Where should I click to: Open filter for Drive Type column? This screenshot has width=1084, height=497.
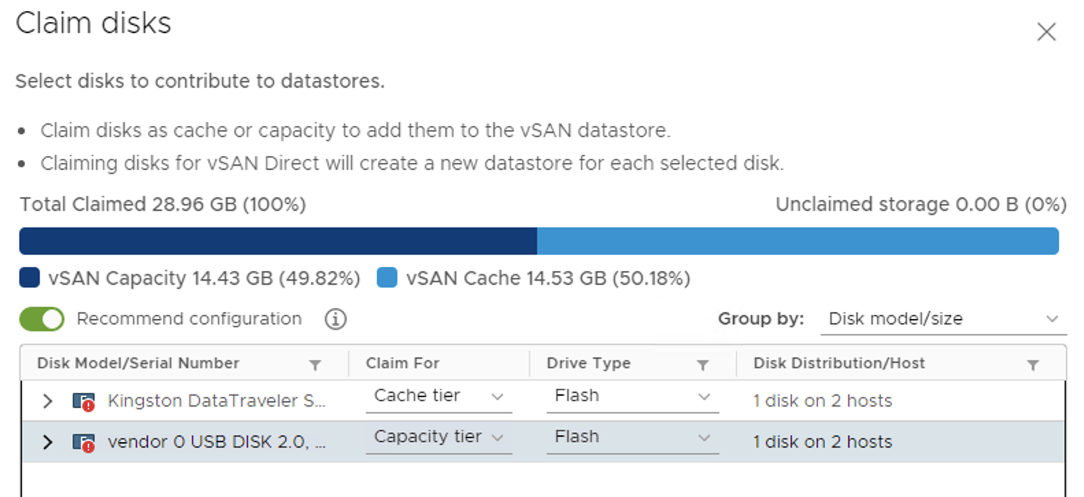[703, 365]
